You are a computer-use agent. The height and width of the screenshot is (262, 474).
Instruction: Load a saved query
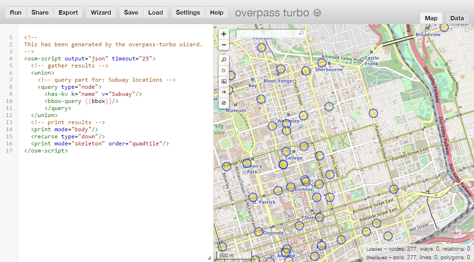(x=155, y=12)
